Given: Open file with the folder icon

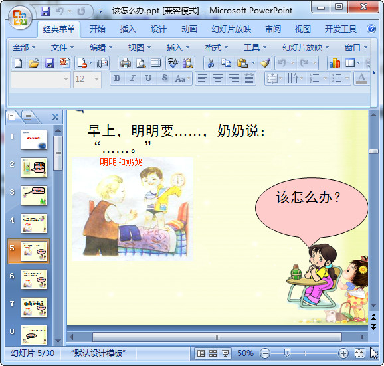Looking at the screenshot, I should click(34, 63).
